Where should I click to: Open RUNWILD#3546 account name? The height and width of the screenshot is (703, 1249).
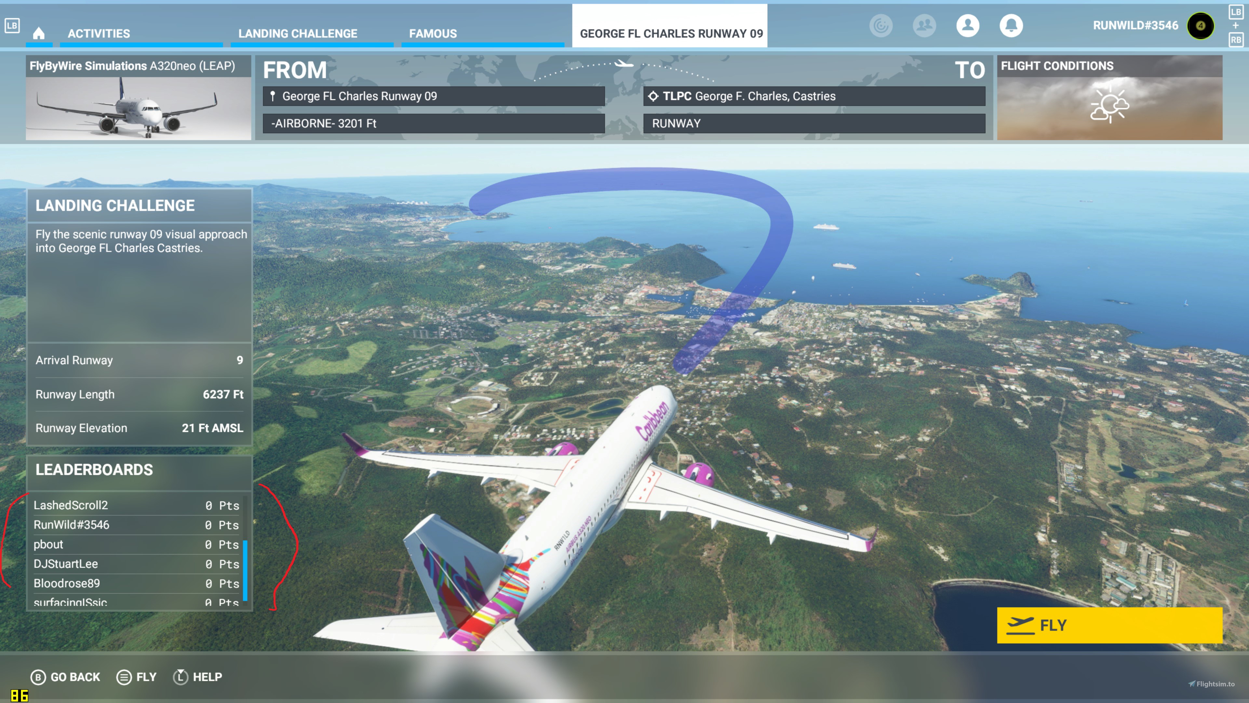pyautogui.click(x=1135, y=25)
